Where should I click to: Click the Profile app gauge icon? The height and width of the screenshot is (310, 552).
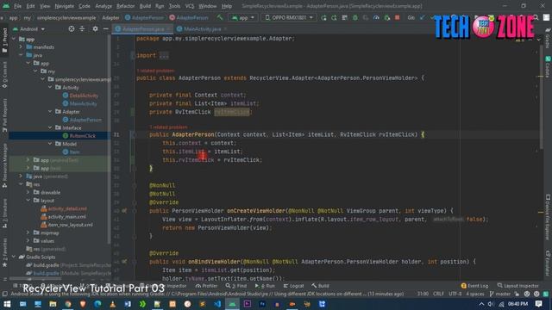click(x=376, y=17)
